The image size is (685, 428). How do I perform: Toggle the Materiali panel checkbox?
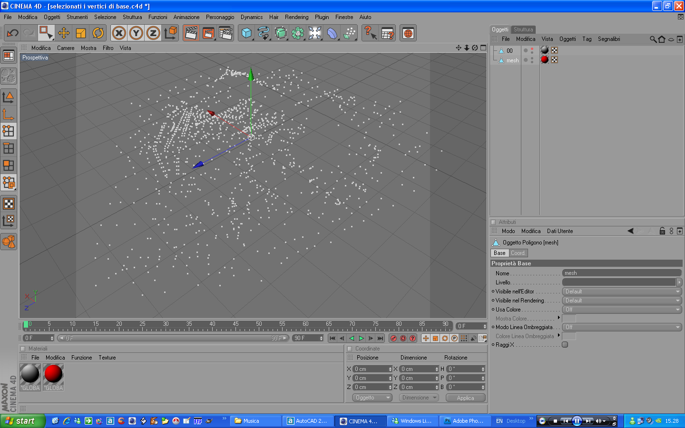[x=23, y=349]
